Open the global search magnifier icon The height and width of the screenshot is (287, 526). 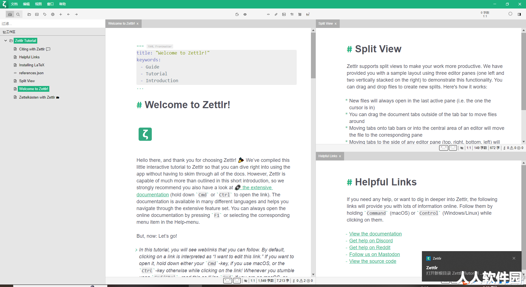click(x=18, y=15)
